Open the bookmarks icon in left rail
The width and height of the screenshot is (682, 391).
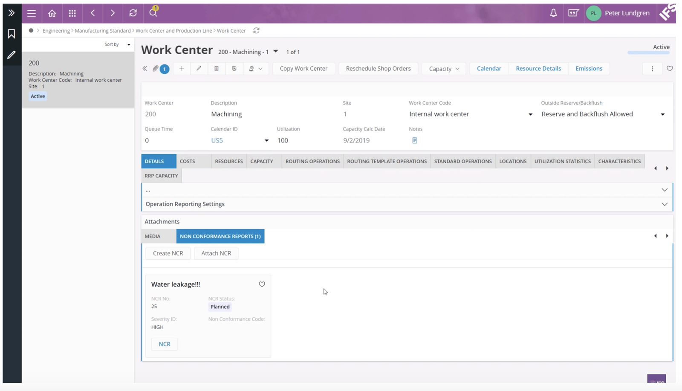point(12,34)
